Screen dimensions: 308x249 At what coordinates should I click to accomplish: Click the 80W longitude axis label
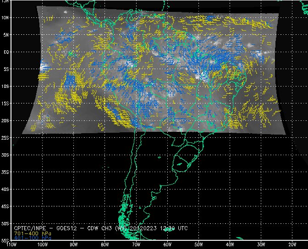105,245
